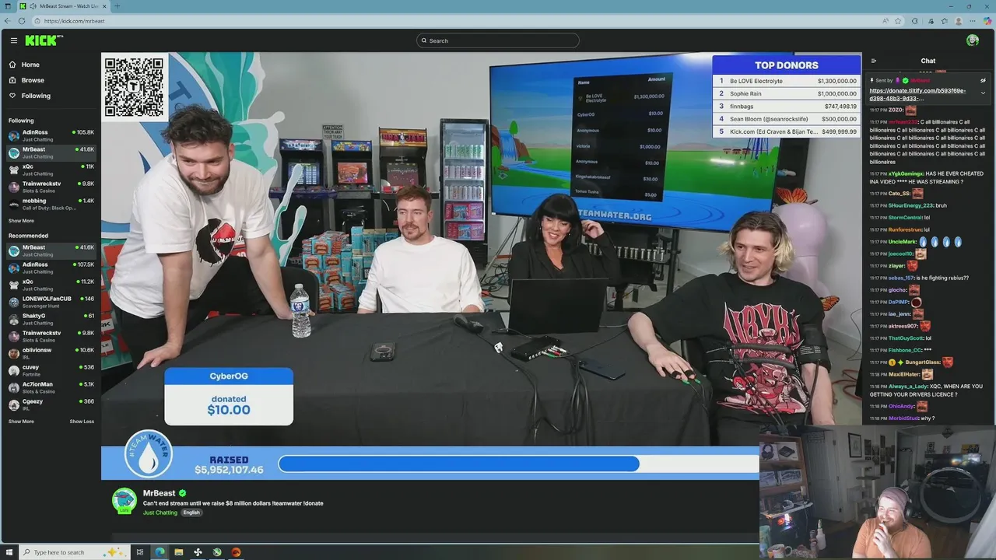
Task: Select the MrBeast Stream browser tab
Action: click(x=63, y=6)
